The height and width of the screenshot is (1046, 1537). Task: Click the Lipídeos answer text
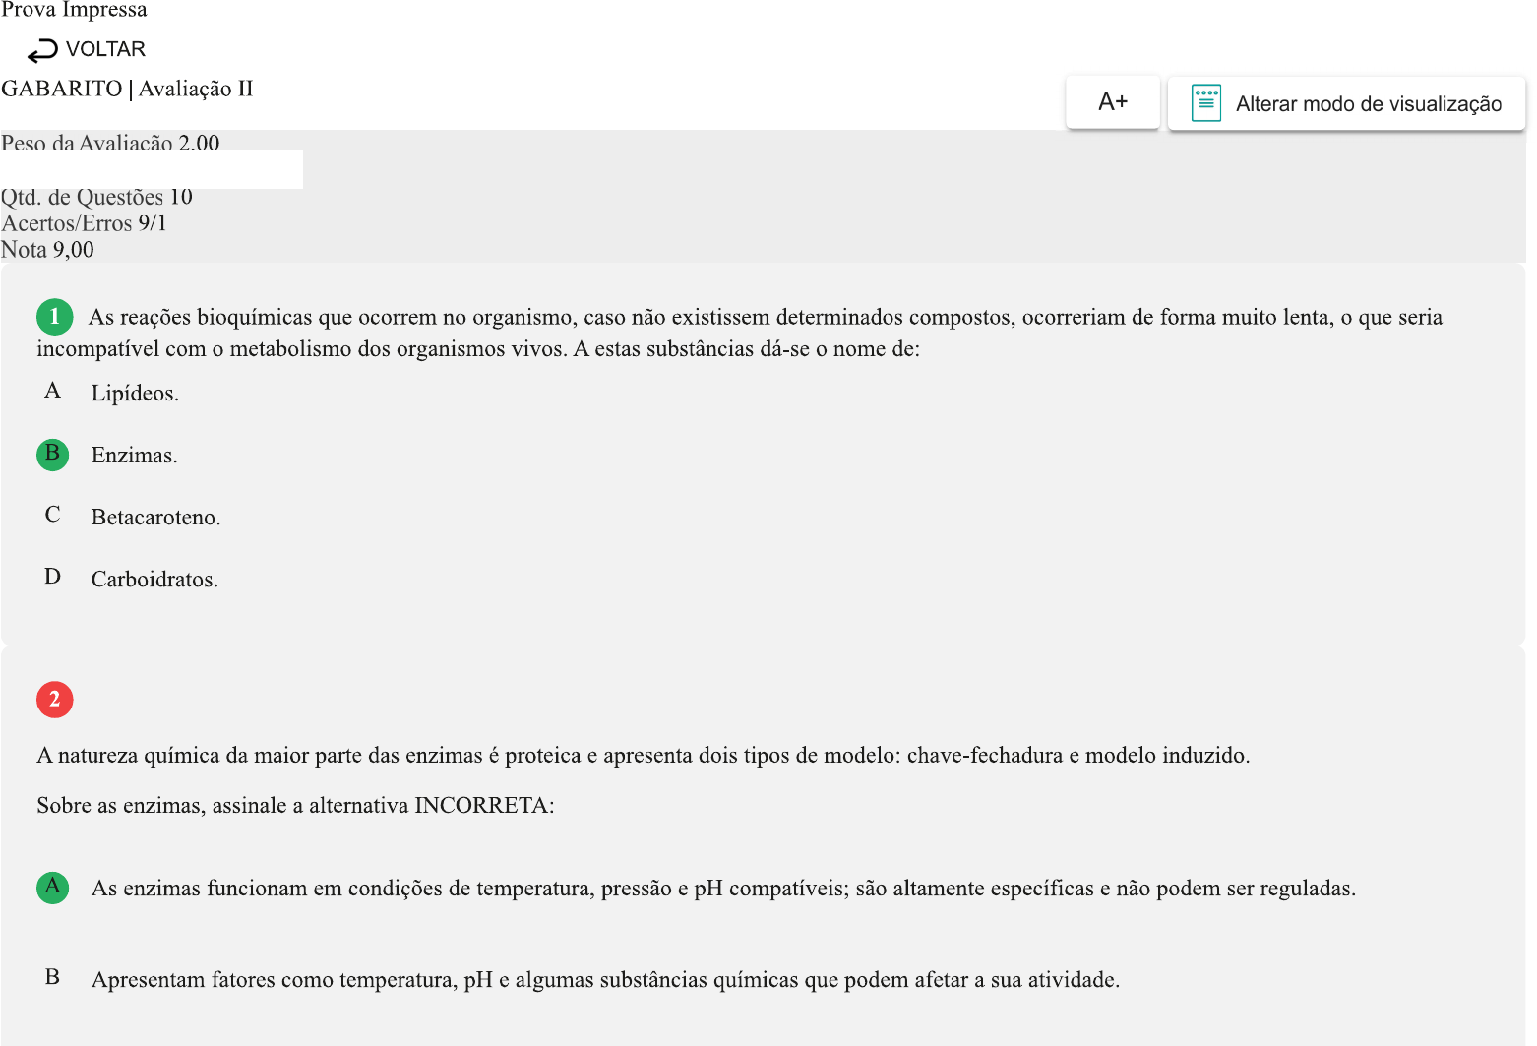135,394
